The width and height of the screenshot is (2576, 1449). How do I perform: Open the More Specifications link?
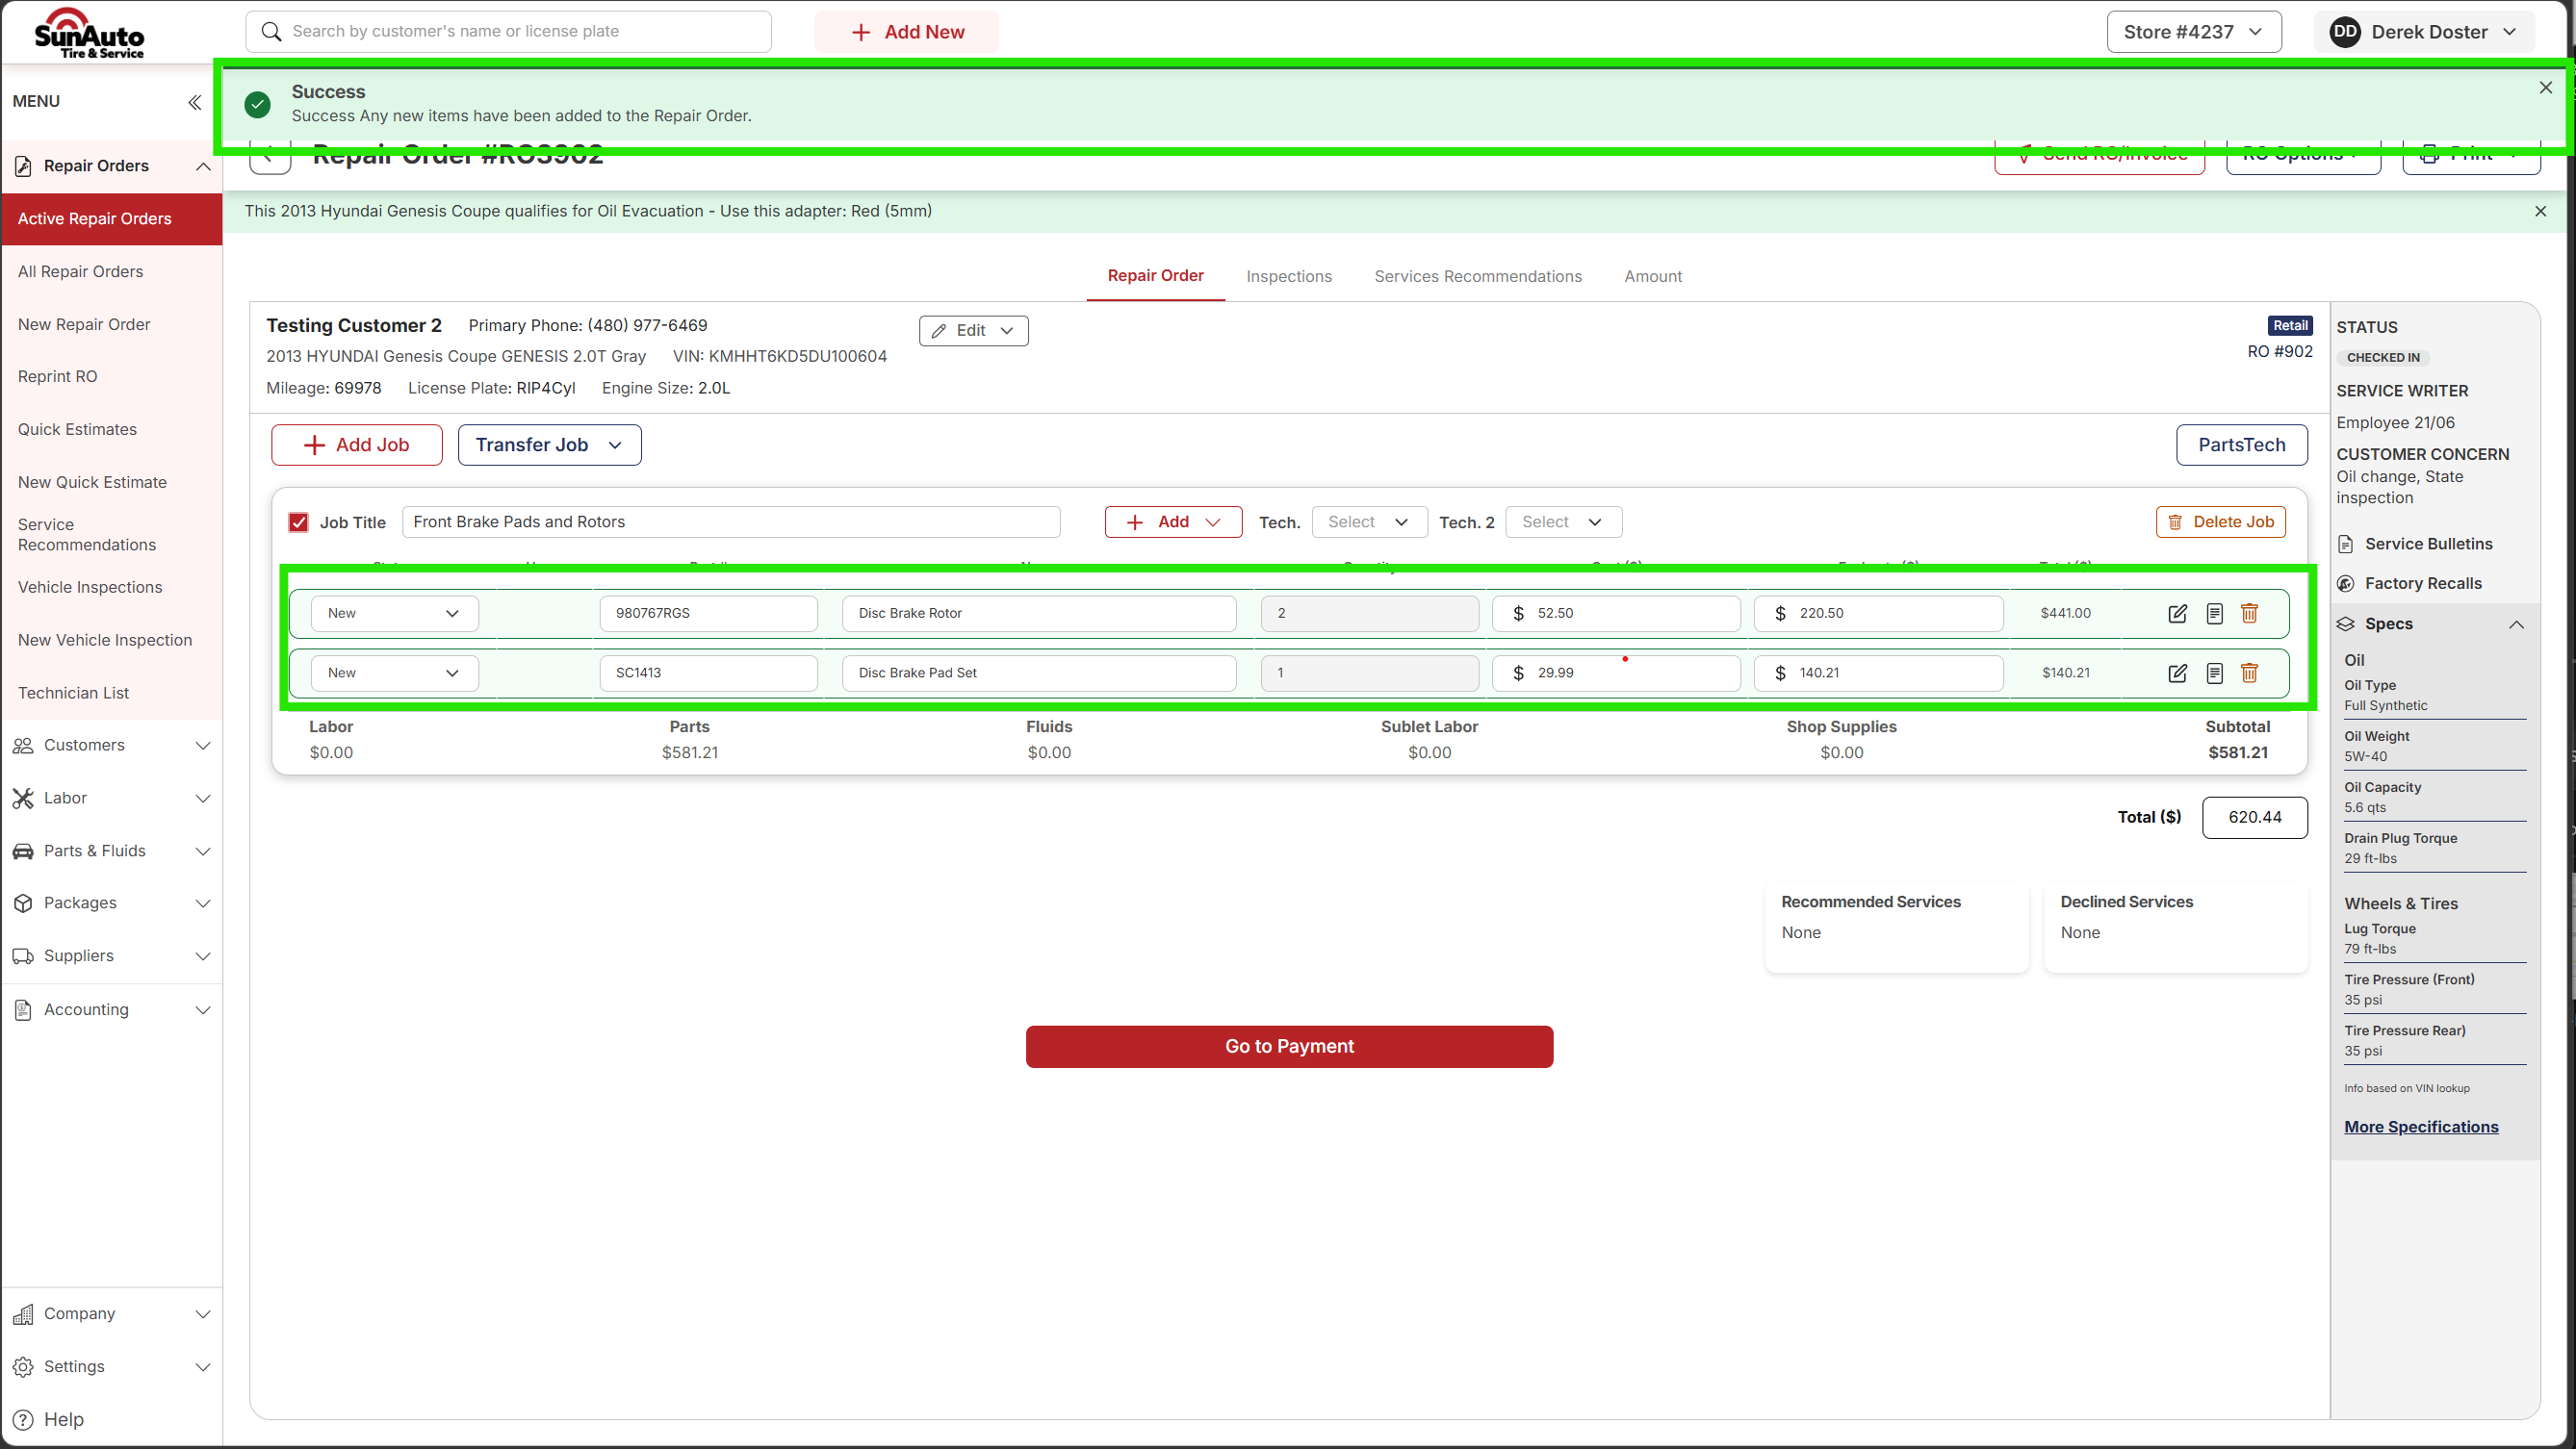(x=2421, y=1128)
